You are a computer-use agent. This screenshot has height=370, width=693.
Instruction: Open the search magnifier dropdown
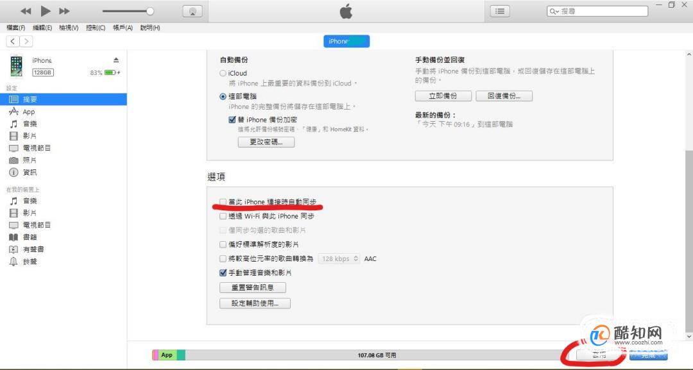tap(554, 12)
